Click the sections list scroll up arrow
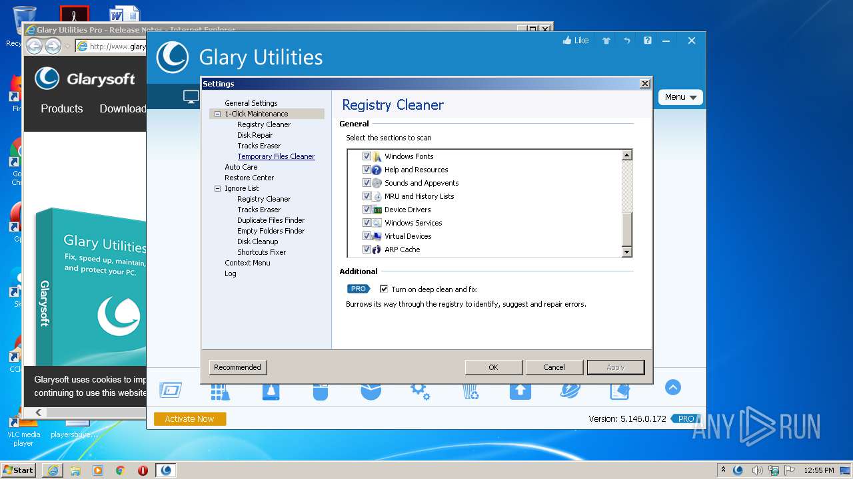853x479 pixels. point(626,155)
